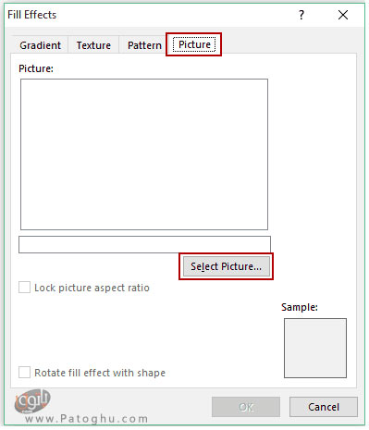
Task: Close the Fill Effects dialog with X
Action: click(343, 15)
